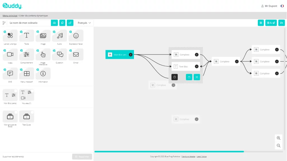Select the Audio block icon
Image resolution: width=287 pixels, height=161 pixels.
point(59,36)
